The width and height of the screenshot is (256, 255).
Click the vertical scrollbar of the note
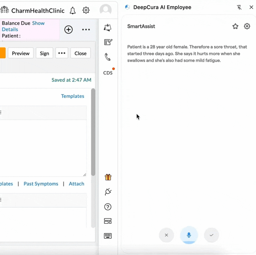pyautogui.click(x=93, y=132)
